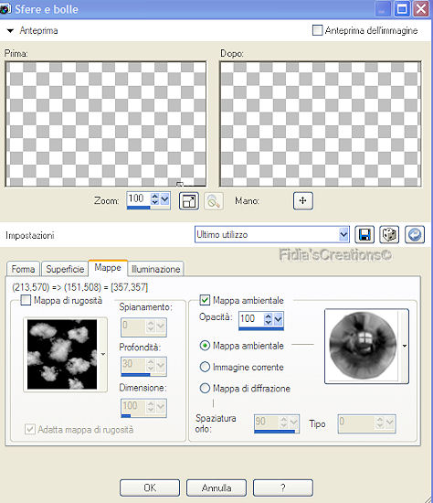
Task: Click the Annulla button
Action: tap(216, 487)
